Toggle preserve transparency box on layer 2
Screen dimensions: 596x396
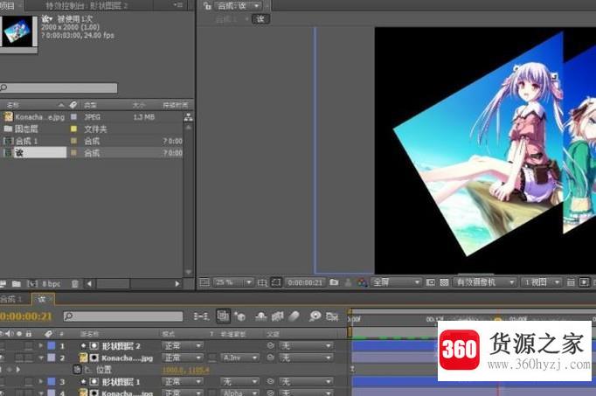212,358
